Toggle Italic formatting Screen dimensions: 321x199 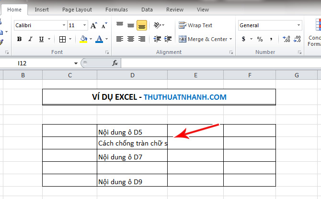[30, 39]
